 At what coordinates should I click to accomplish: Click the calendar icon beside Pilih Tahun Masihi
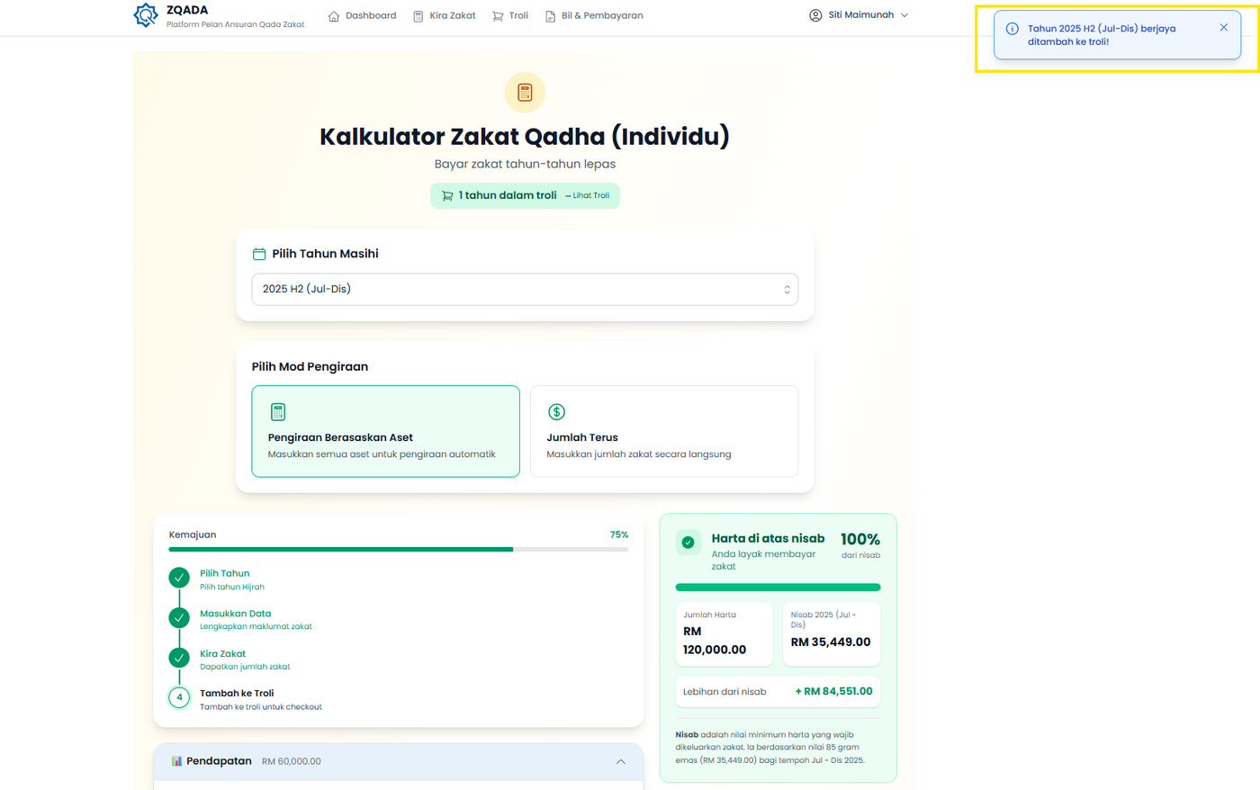click(259, 254)
